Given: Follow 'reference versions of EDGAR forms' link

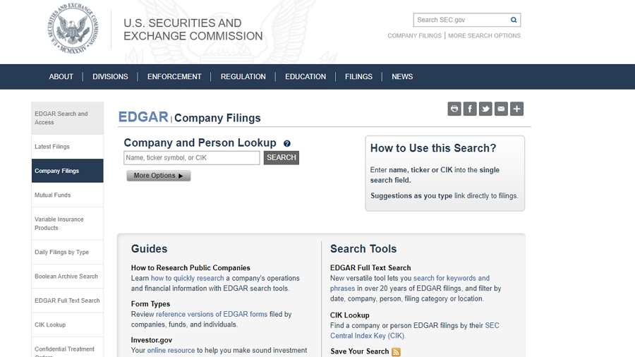Looking at the screenshot, I should point(212,314).
